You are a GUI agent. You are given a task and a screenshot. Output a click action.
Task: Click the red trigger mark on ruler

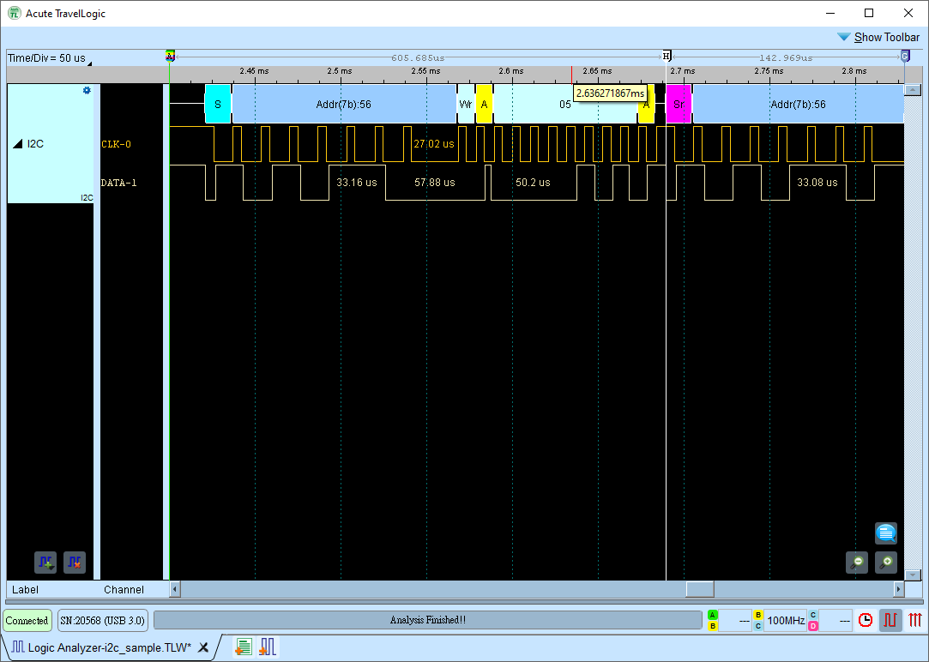click(572, 75)
